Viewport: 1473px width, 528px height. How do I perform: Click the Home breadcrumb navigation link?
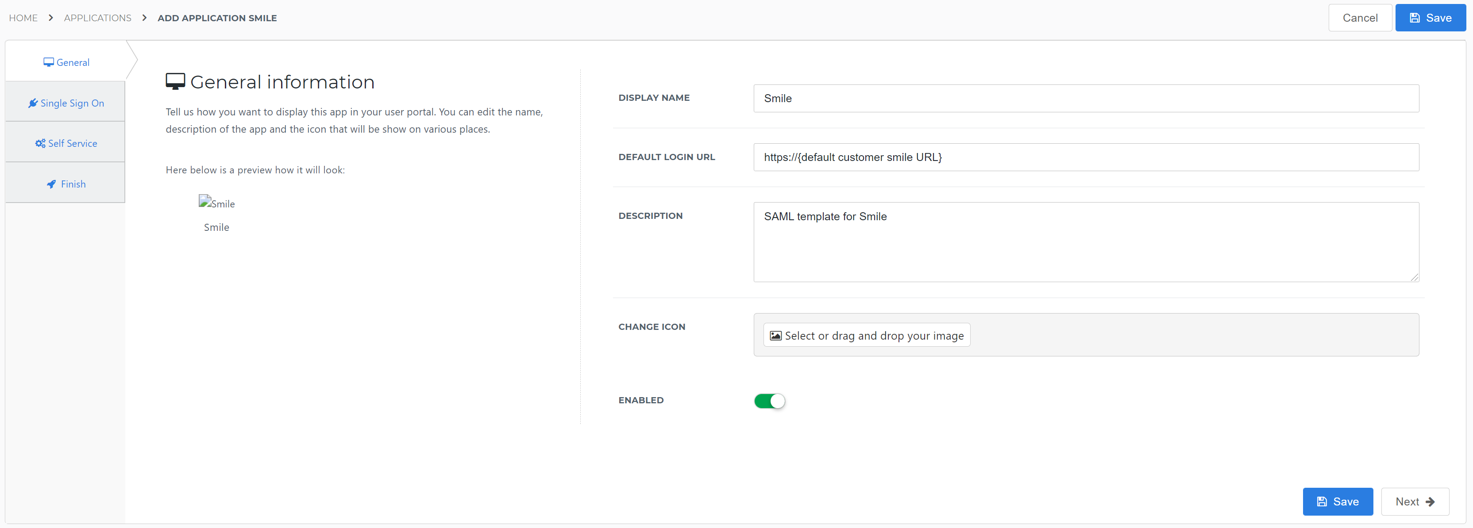click(x=23, y=18)
